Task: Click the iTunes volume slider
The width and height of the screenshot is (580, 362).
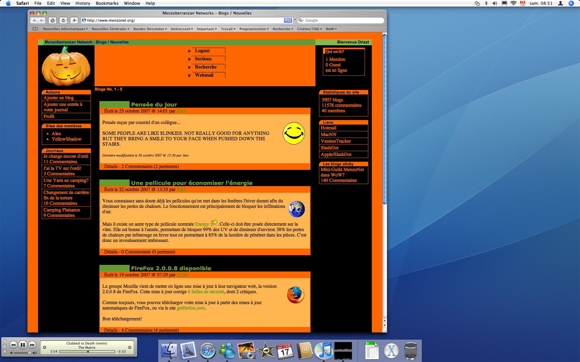Action: [23, 353]
